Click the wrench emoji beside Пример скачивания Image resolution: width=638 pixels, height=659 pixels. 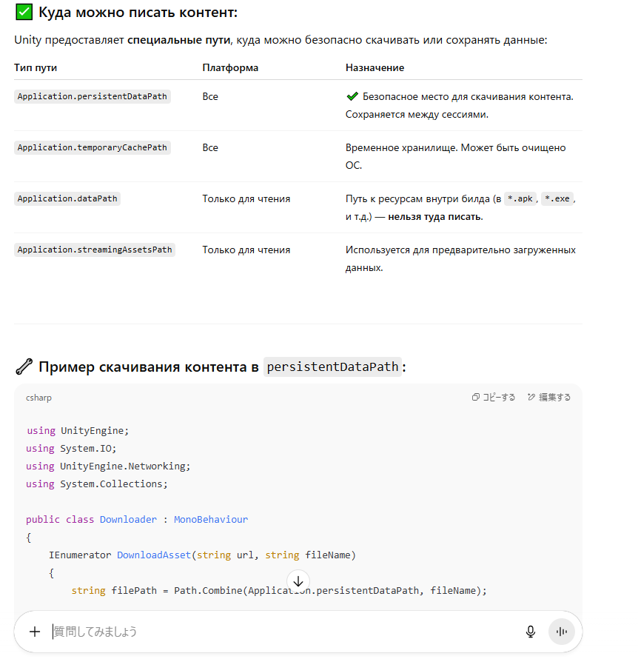(x=24, y=367)
